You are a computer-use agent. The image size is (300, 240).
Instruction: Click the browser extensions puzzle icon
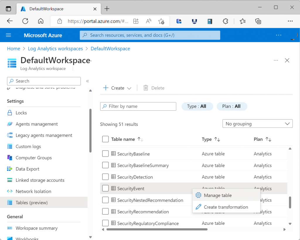(225, 21)
